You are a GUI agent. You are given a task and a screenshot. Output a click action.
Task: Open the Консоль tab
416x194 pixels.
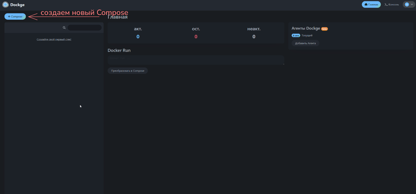(x=392, y=4)
